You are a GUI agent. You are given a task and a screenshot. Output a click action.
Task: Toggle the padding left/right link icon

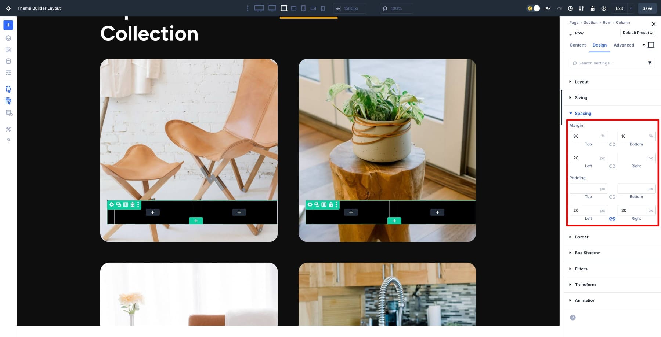click(x=612, y=219)
